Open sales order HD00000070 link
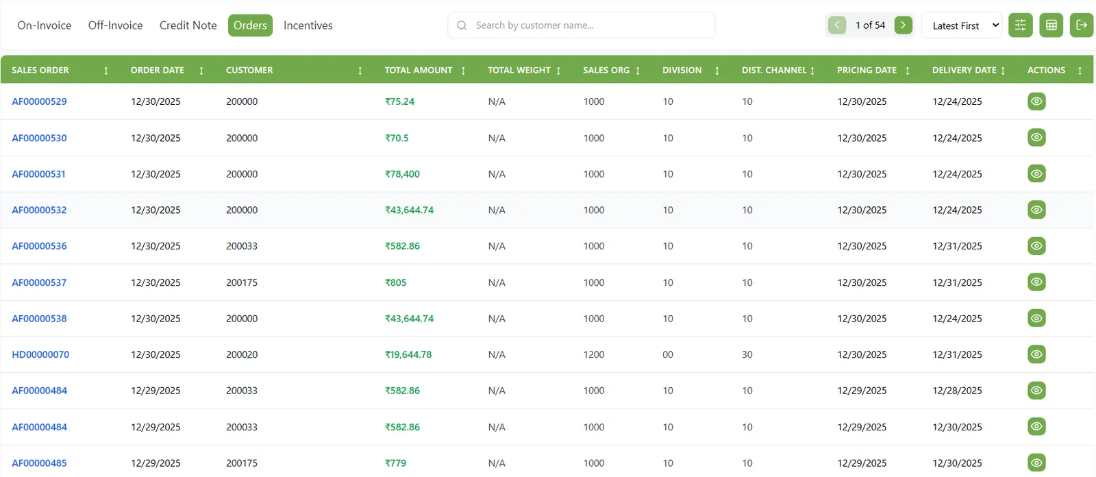Image resolution: width=1096 pixels, height=477 pixels. (40, 354)
